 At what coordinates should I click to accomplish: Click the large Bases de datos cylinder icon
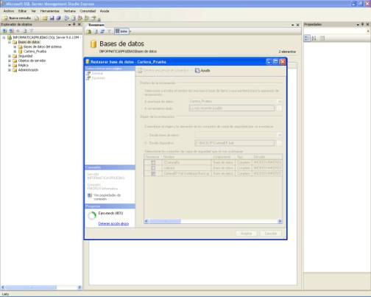pos(93,44)
